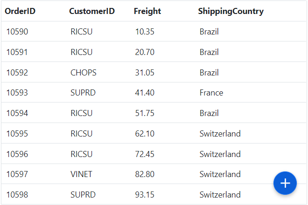Click Switzerland in the order 10595 row
Image resolution: width=308 pixels, height=205 pixels.
click(x=220, y=134)
